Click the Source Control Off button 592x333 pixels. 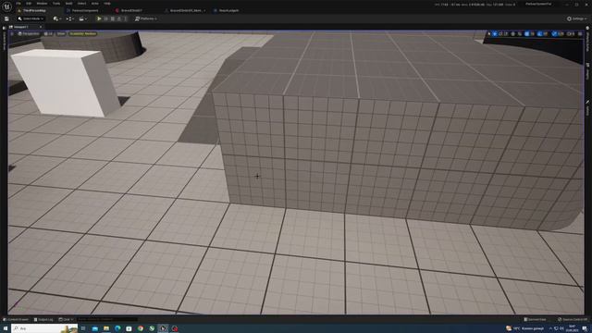pos(572,319)
